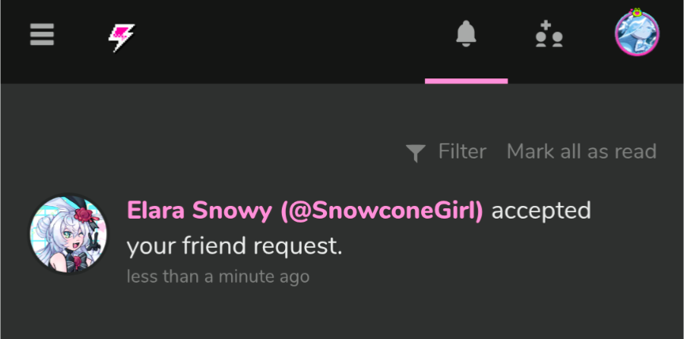Click "your friend request." notification text
Screen dimensions: 684x339
coord(234,246)
